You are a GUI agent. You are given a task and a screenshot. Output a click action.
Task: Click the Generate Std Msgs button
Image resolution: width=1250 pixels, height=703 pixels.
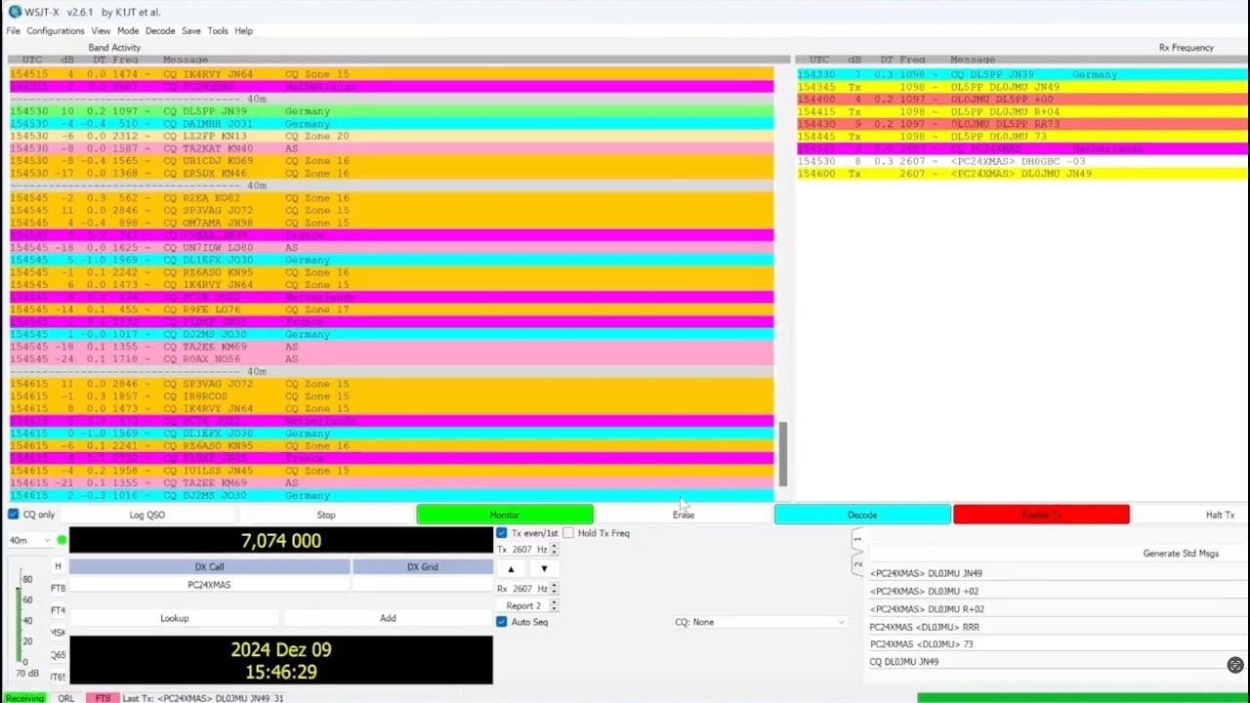1181,554
